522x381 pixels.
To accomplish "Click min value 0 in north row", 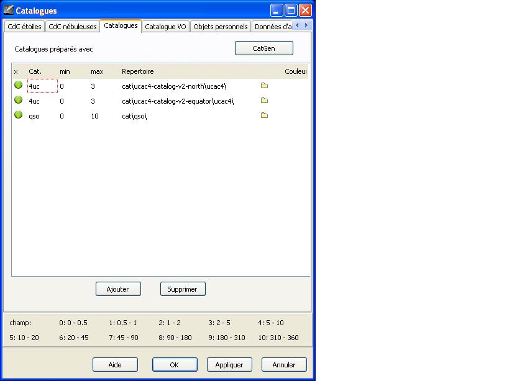I will pos(62,86).
